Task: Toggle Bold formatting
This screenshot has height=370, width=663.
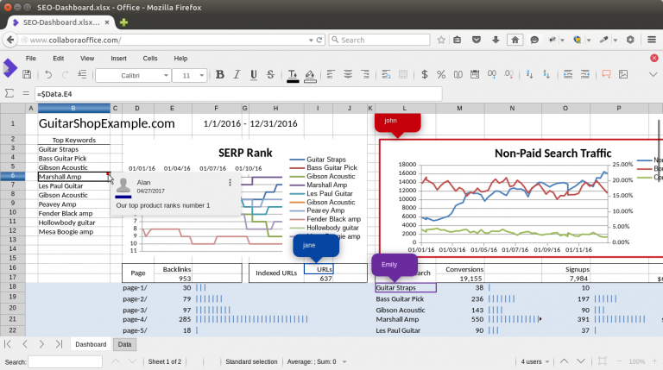Action: click(x=220, y=75)
